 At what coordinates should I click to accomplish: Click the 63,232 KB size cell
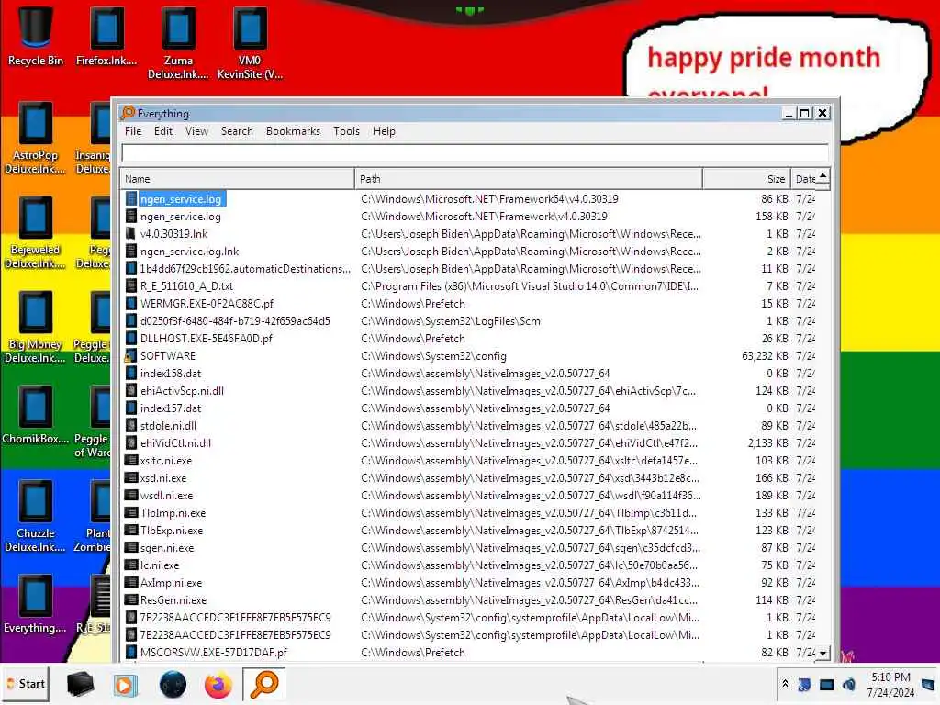[765, 356]
